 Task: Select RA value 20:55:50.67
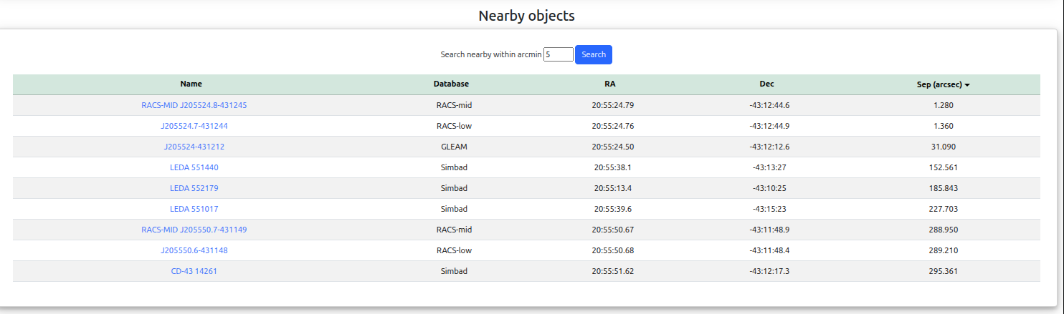tap(612, 230)
